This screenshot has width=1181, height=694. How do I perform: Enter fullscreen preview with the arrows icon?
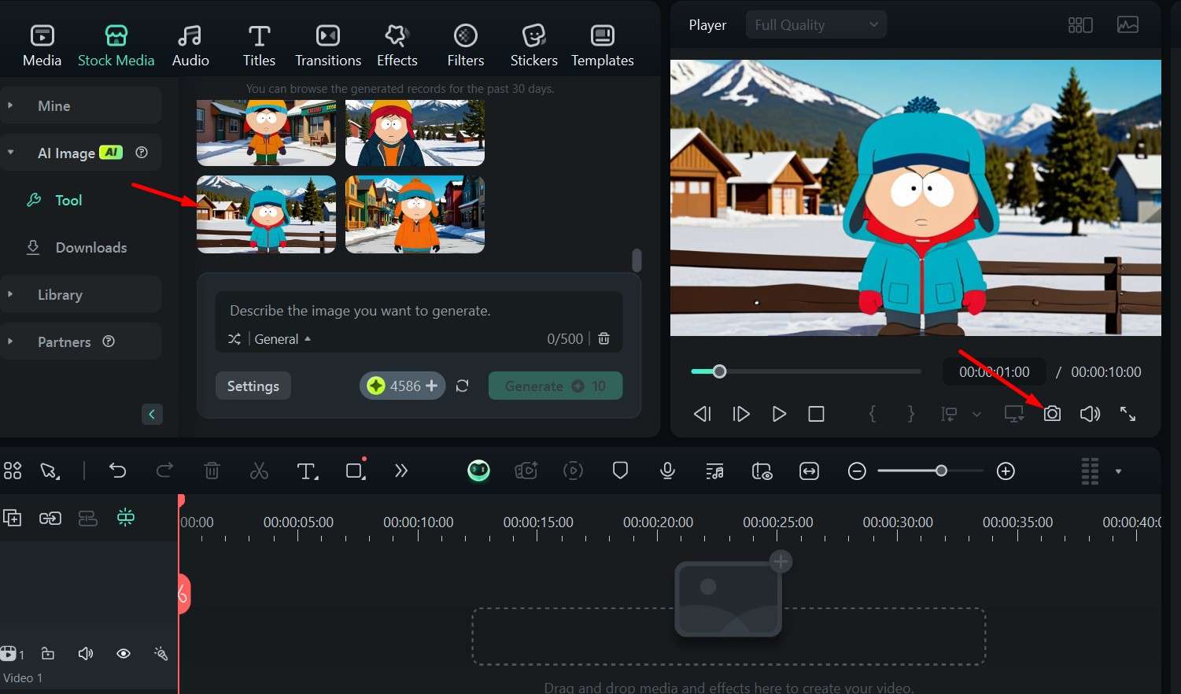1127,414
